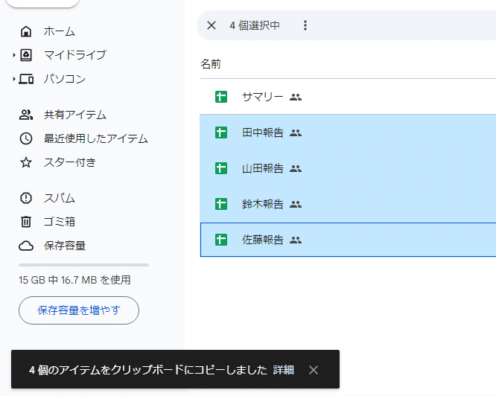Select the 佐藤報告 file name
This screenshot has width=496, height=396.
[x=263, y=240]
